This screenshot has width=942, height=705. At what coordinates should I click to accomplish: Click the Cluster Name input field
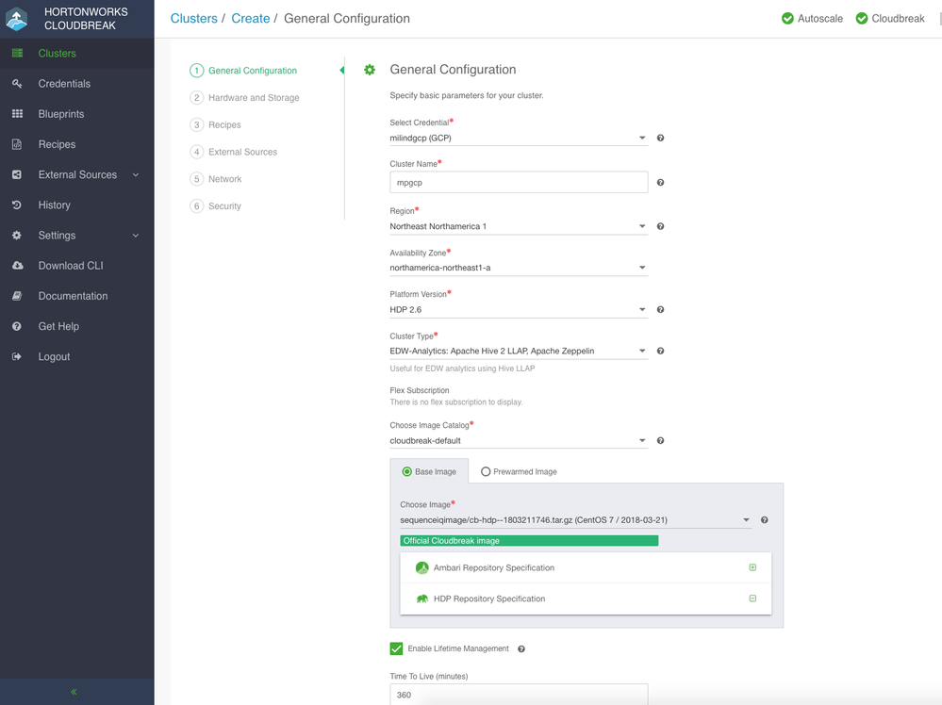pos(518,182)
